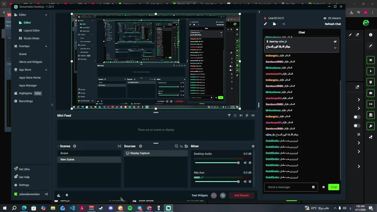Open the Recordings section
The width and height of the screenshot is (377, 212).
click(x=24, y=101)
